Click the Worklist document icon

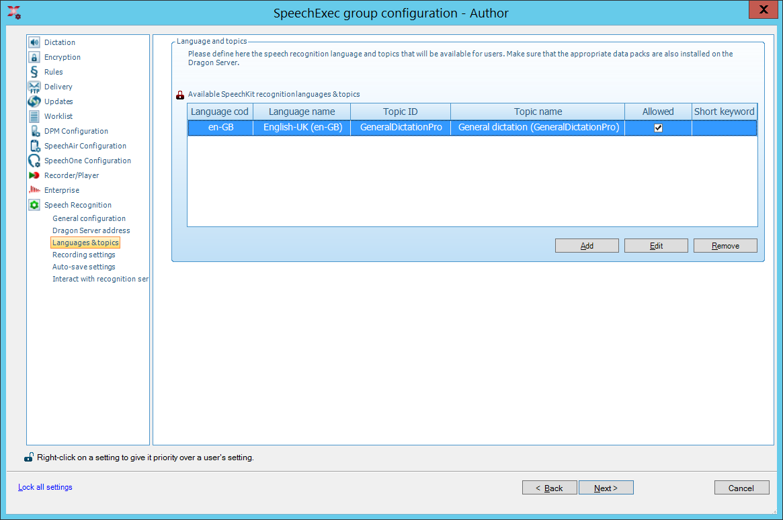click(34, 116)
